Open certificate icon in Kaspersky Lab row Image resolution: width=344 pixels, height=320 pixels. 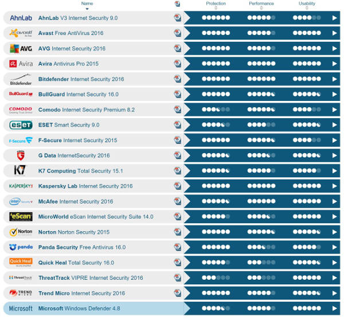(178, 186)
